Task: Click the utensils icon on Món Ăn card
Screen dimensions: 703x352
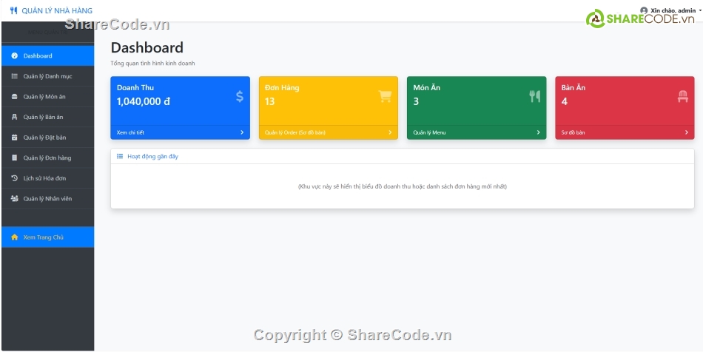Action: 535,96
